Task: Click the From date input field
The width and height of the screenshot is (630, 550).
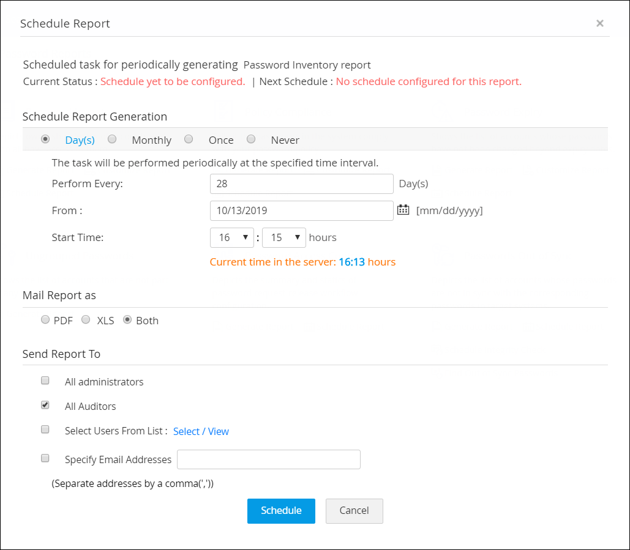Action: (x=301, y=210)
